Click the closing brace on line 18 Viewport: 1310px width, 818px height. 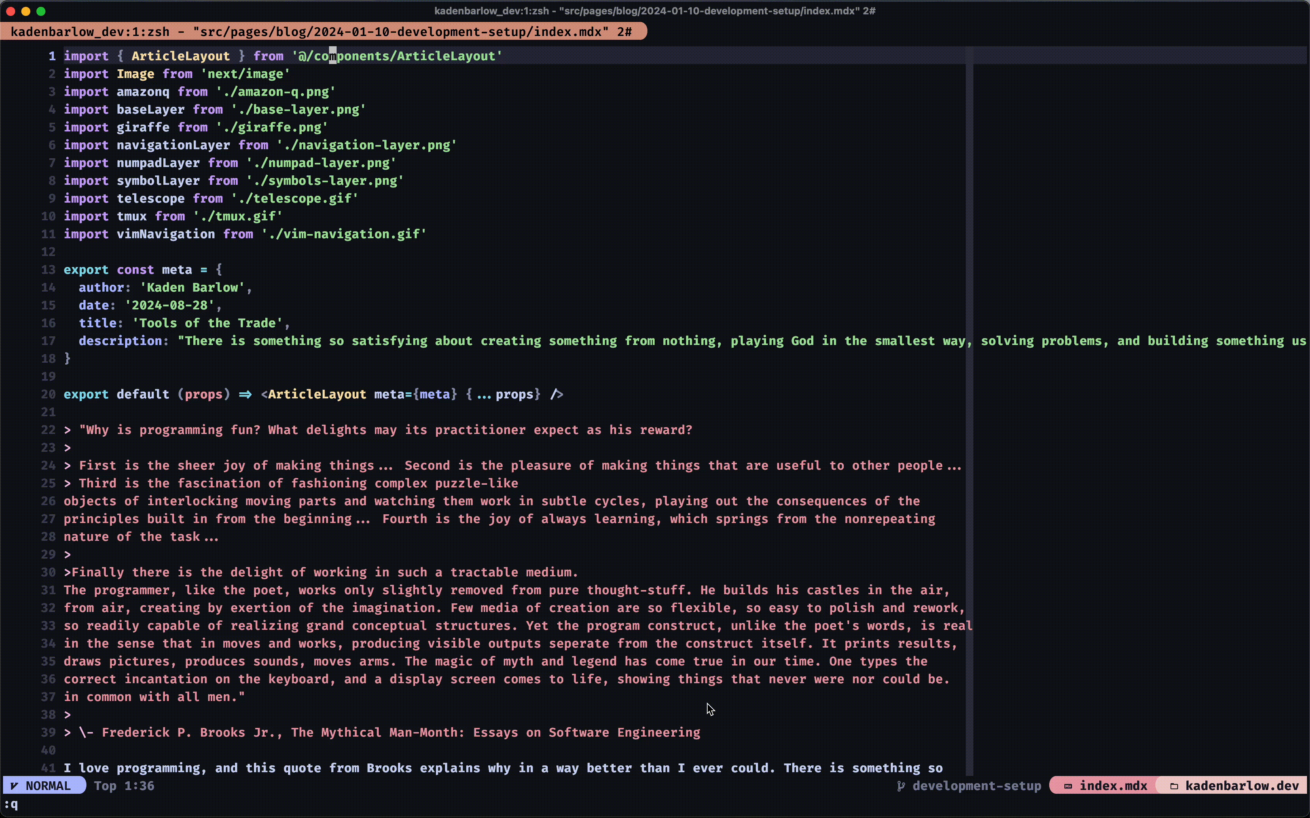[x=67, y=359]
